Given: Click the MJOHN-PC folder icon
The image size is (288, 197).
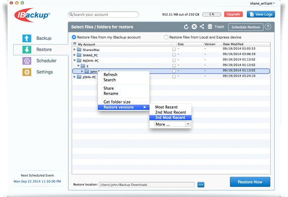Looking at the screenshot, I should pyautogui.click(x=79, y=61).
